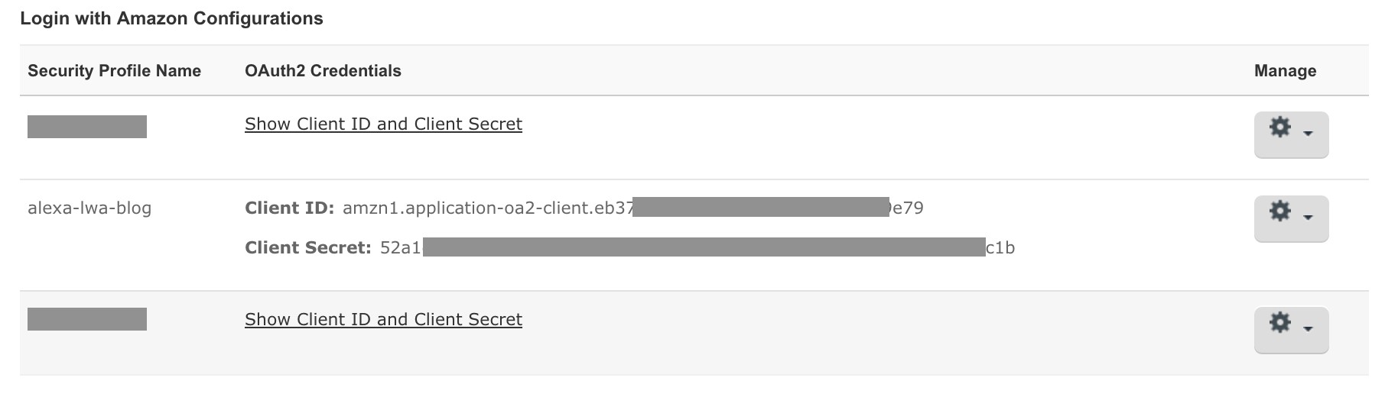Click the redacted profile name in first row
The width and height of the screenshot is (1398, 397).
click(87, 127)
